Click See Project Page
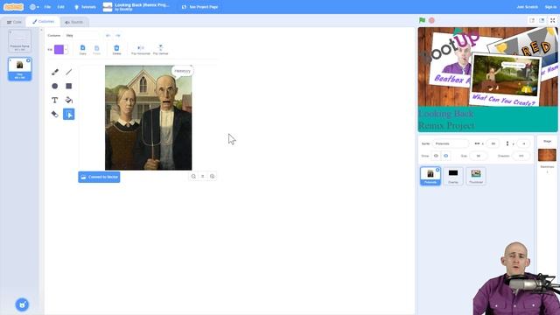This screenshot has height=315, width=560. [200, 7]
